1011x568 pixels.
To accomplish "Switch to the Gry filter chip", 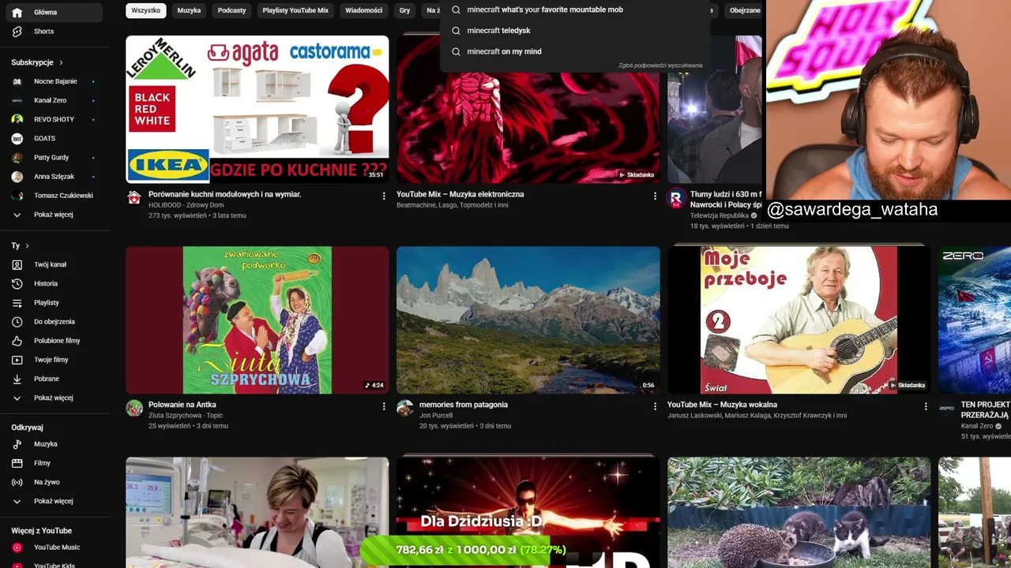I will click(x=405, y=10).
